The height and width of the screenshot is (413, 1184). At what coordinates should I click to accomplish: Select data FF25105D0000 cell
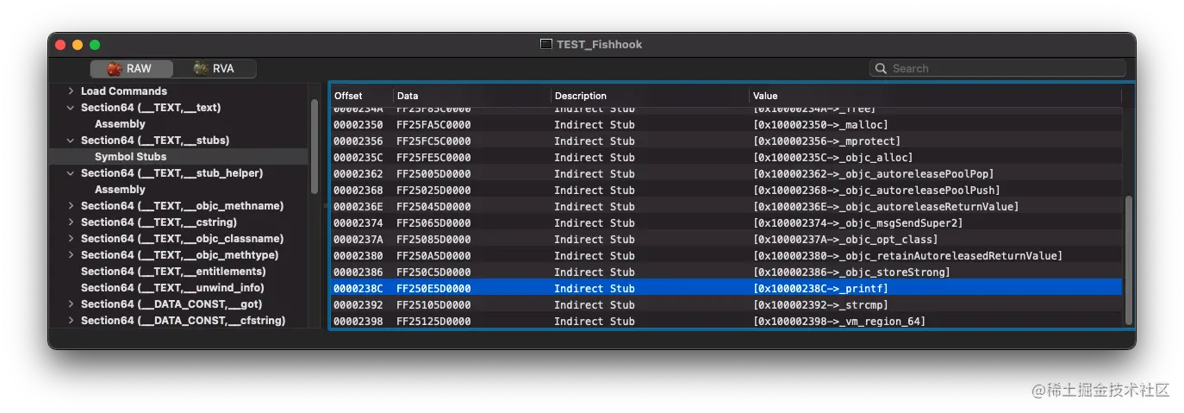[x=433, y=305]
